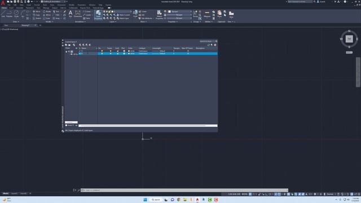This screenshot has height=203, width=361.
Task: Select the Arc tool
Action: pyautogui.click(x=23, y=14)
